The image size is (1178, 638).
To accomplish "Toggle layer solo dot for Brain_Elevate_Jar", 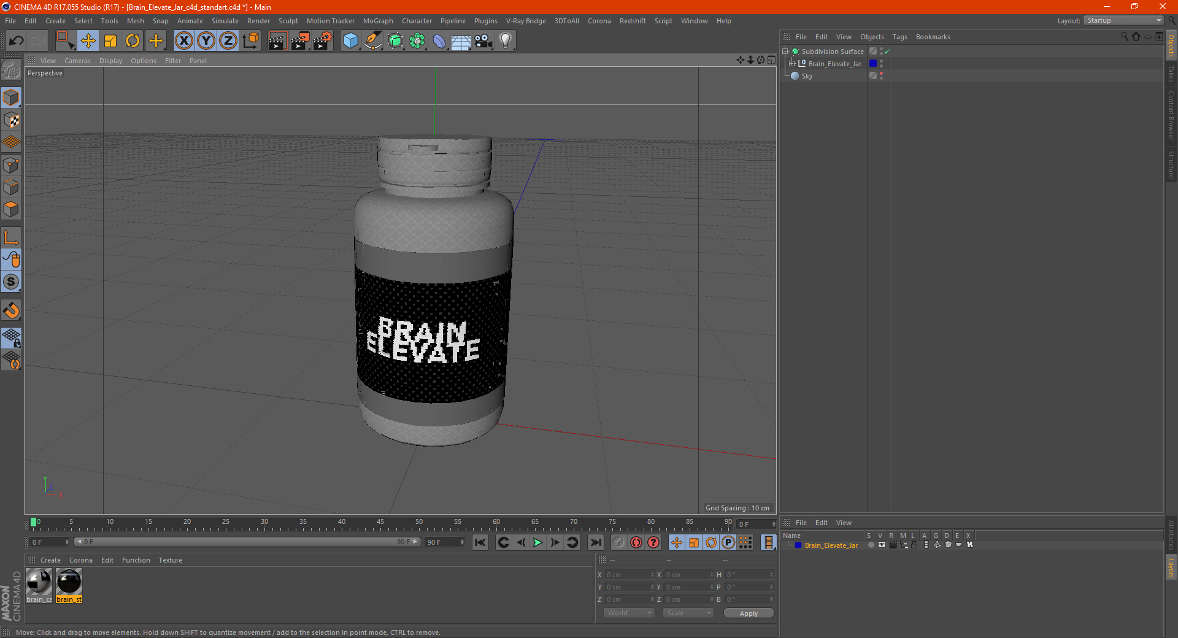I will tap(871, 545).
